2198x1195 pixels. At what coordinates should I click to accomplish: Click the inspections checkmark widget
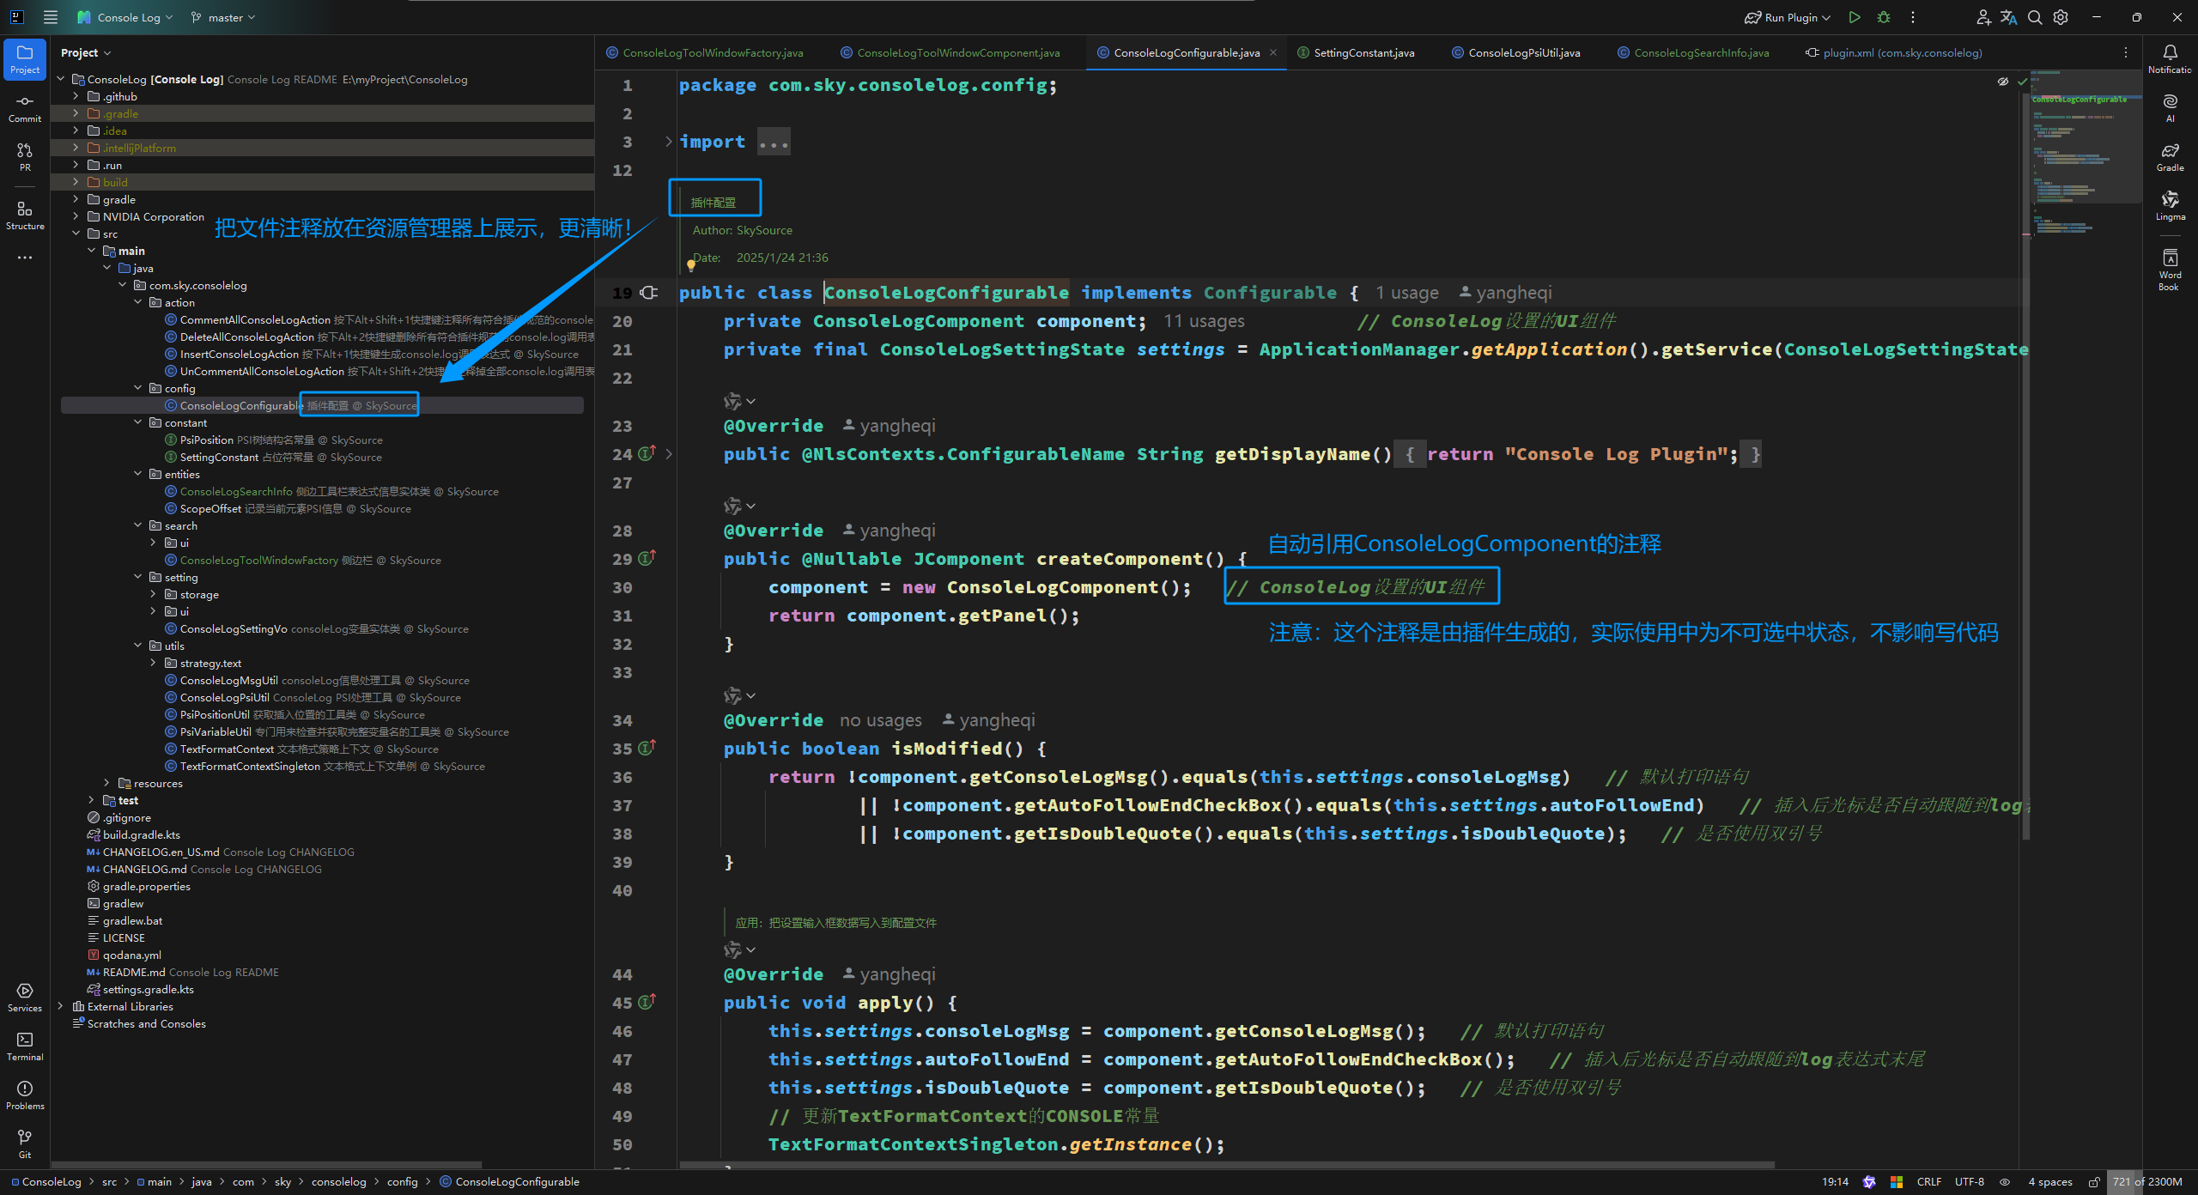click(2022, 81)
